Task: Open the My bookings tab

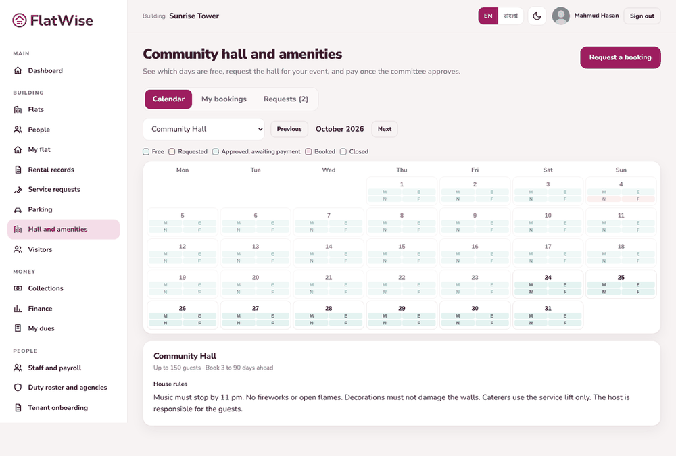Action: pyautogui.click(x=224, y=99)
